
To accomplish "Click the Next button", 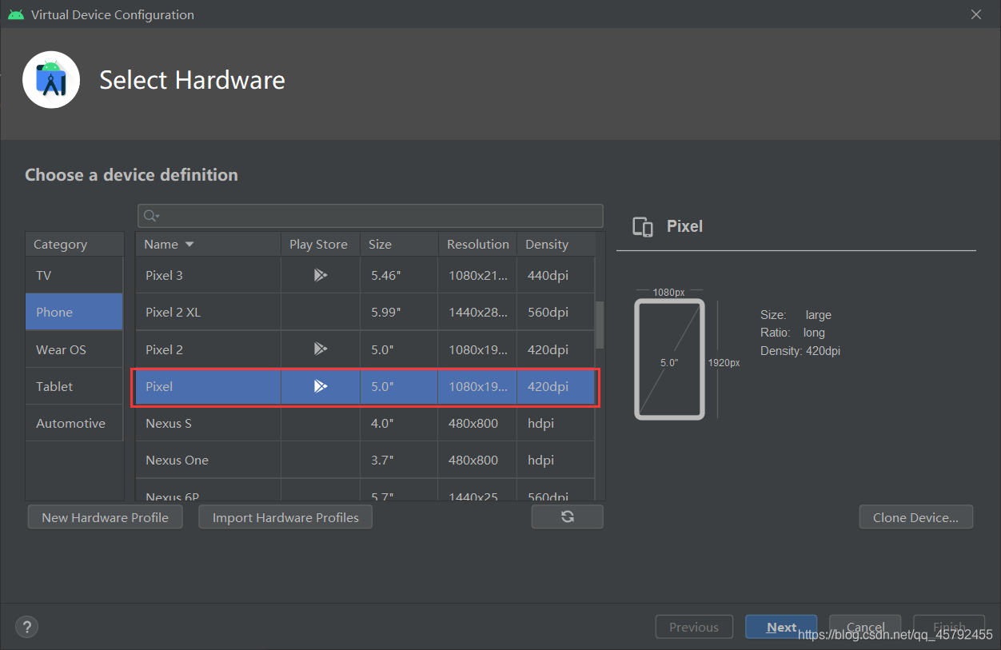I will pyautogui.click(x=781, y=627).
